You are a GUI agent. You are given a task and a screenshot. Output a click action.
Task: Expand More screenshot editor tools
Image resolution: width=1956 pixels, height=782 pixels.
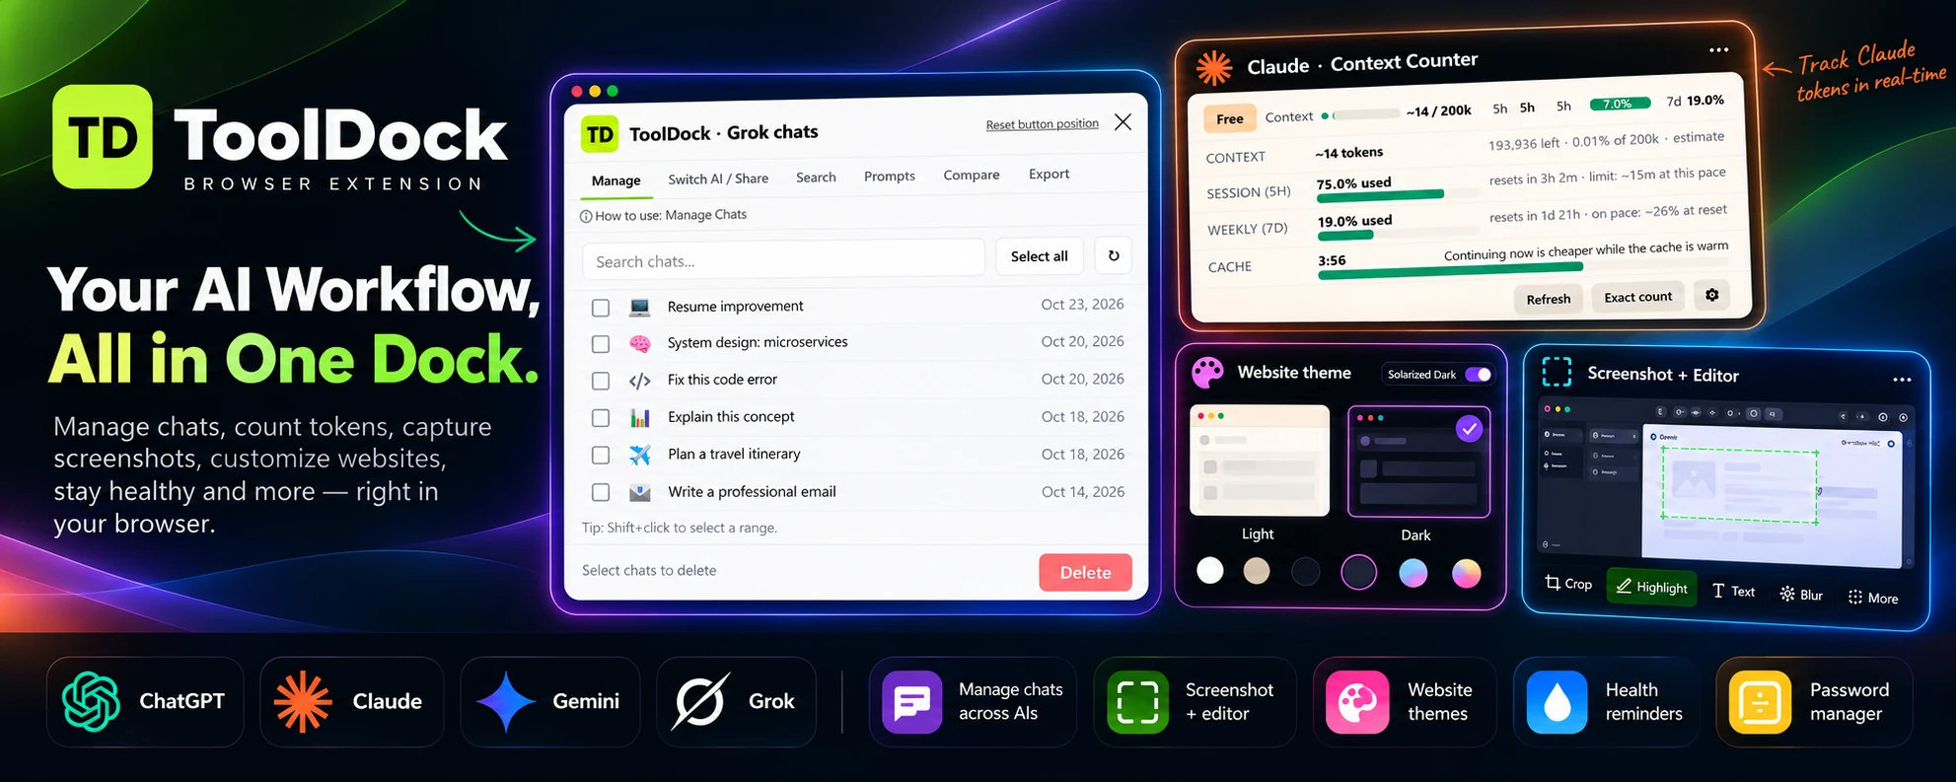point(1872,598)
